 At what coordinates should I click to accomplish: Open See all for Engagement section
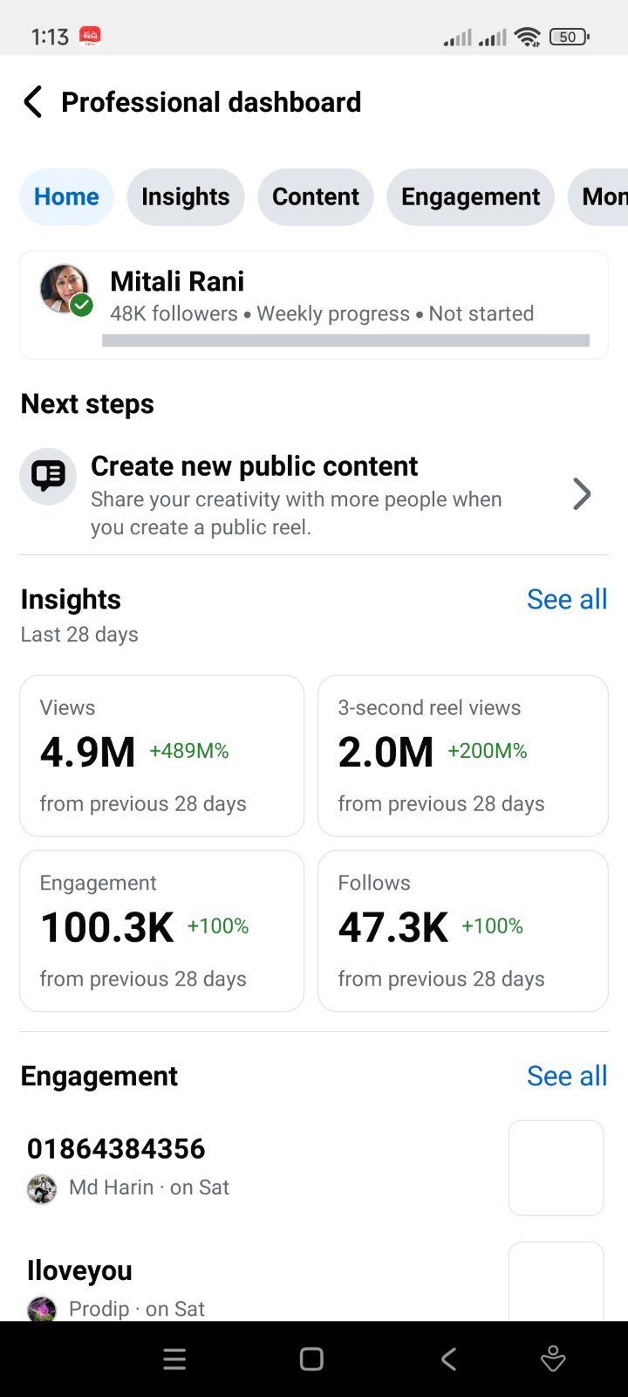pos(567,1076)
